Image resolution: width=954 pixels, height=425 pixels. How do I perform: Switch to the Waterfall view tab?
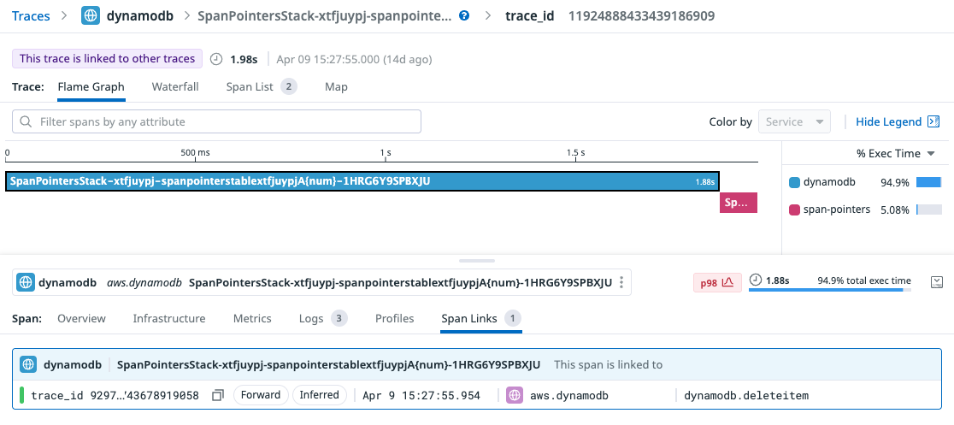pos(175,86)
